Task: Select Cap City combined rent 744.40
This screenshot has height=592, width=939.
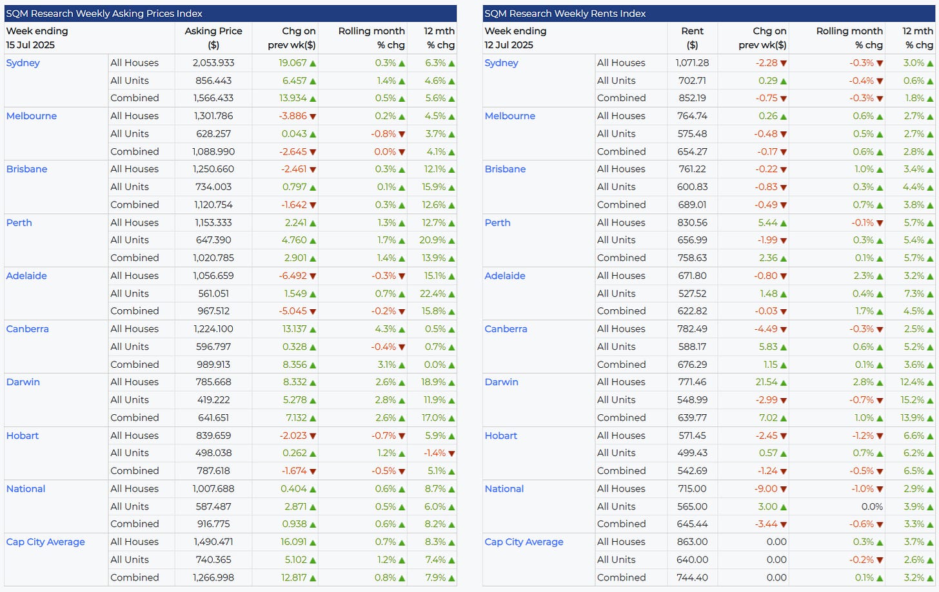Action: pos(692,577)
